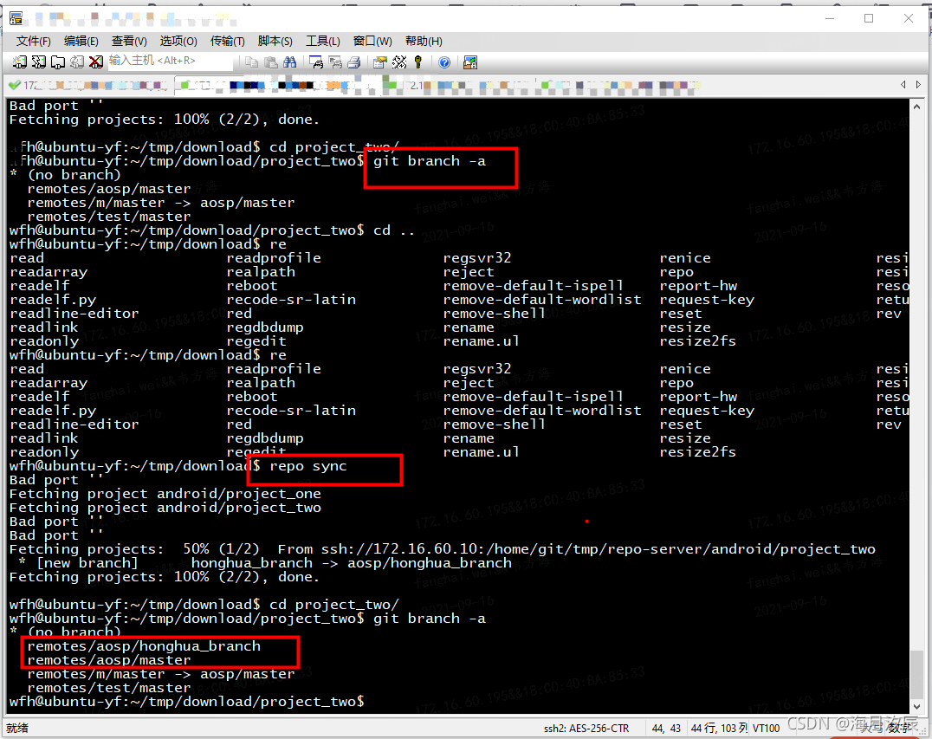Click 'Fetching project android/project_one' line
This screenshot has width=932, height=739.
coord(165,494)
